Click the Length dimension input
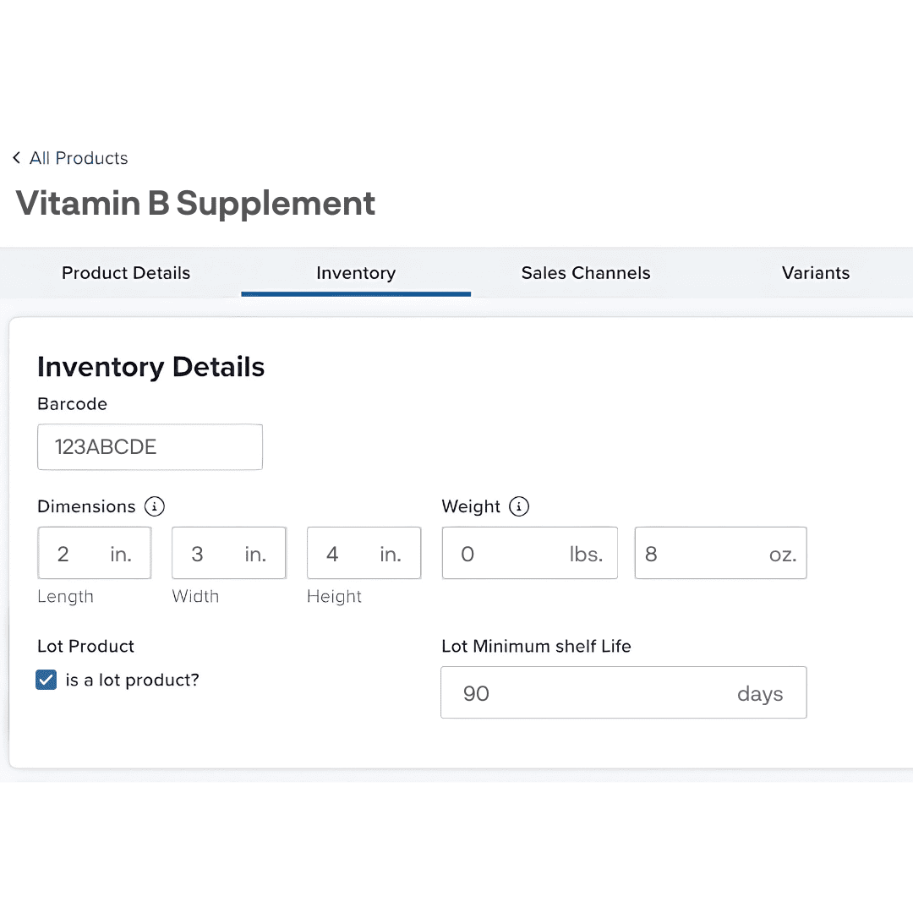Screen dimensions: 913x913 [94, 554]
